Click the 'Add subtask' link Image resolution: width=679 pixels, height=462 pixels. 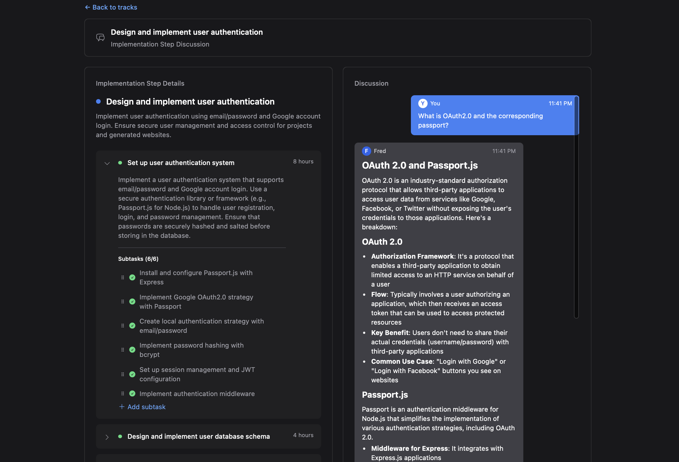(x=146, y=407)
